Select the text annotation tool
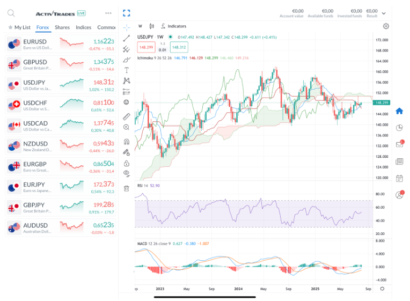The height and width of the screenshot is (301, 410). (127, 70)
